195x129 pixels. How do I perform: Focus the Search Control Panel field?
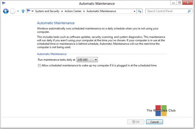pyautogui.click(x=167, y=11)
